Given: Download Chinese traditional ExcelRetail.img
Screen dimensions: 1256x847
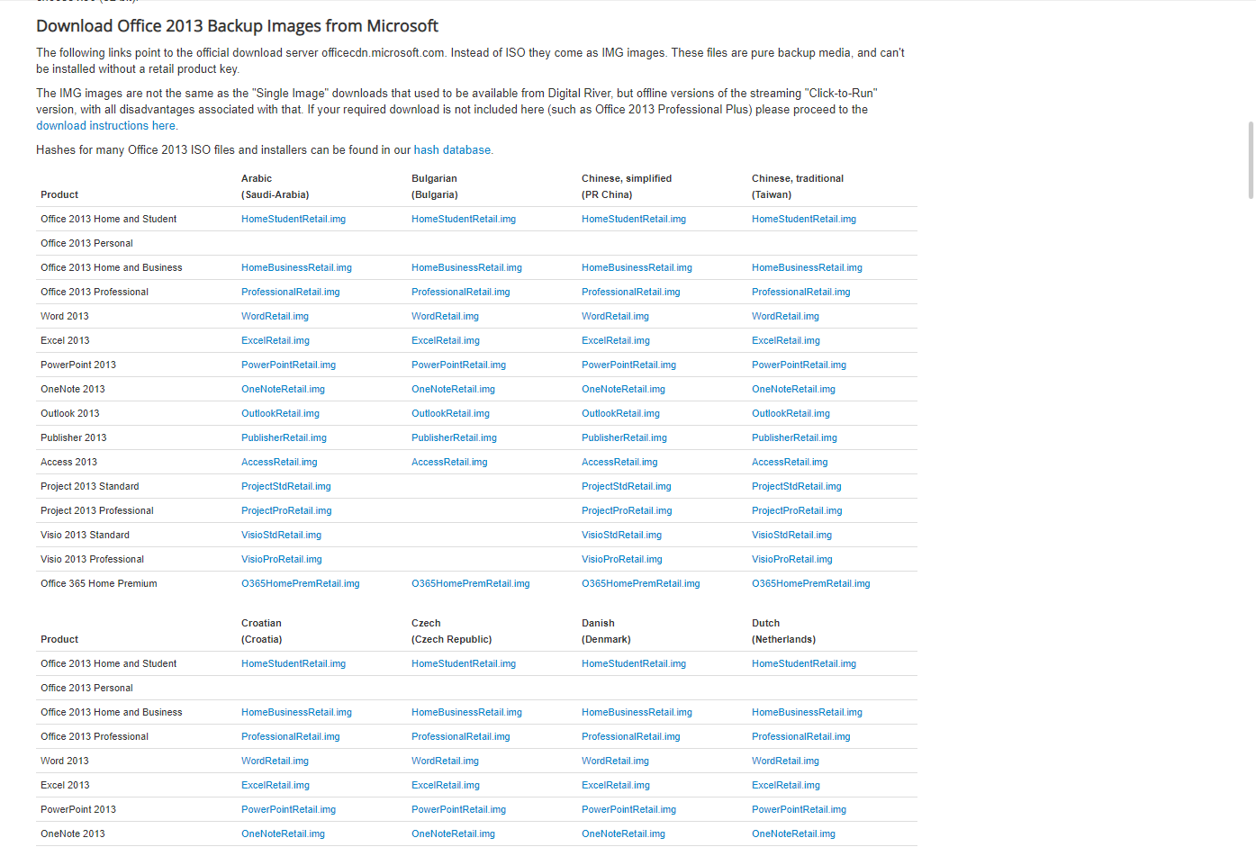Looking at the screenshot, I should 786,341.
